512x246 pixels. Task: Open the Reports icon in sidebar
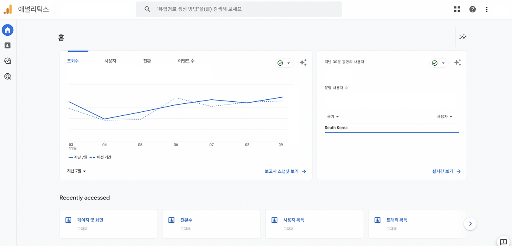pos(8,46)
